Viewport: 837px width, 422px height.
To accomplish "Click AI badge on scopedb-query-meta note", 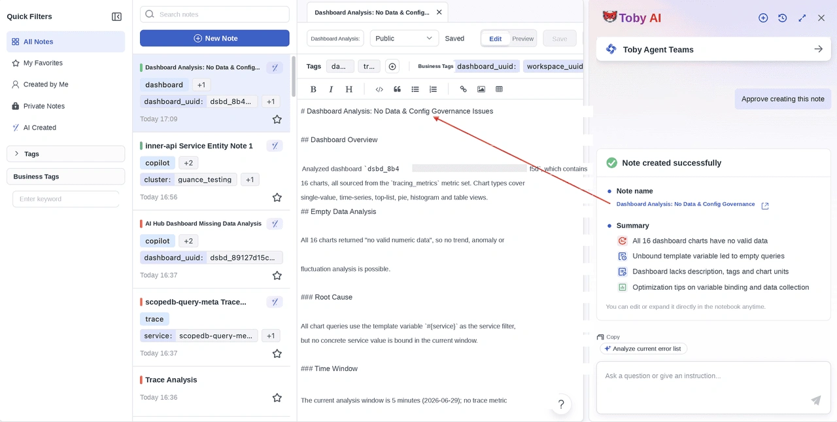I will [275, 302].
